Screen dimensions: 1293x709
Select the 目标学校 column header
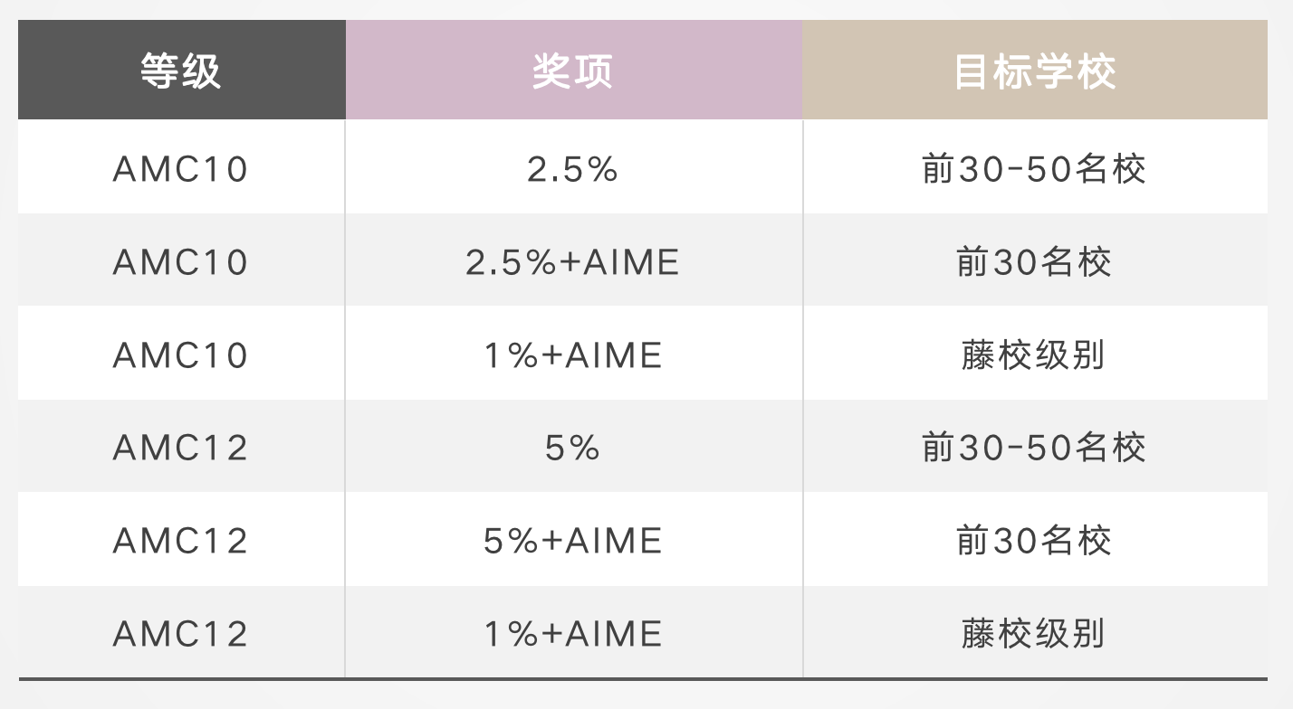click(x=1035, y=71)
